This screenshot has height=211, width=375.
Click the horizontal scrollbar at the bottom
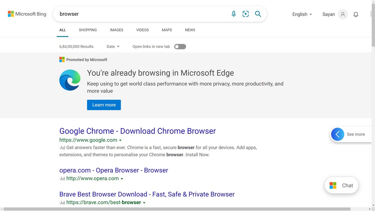(x=177, y=209)
